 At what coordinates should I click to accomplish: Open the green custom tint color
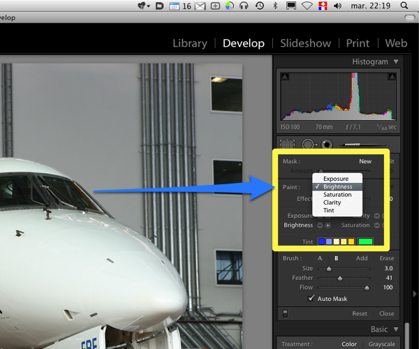(365, 242)
